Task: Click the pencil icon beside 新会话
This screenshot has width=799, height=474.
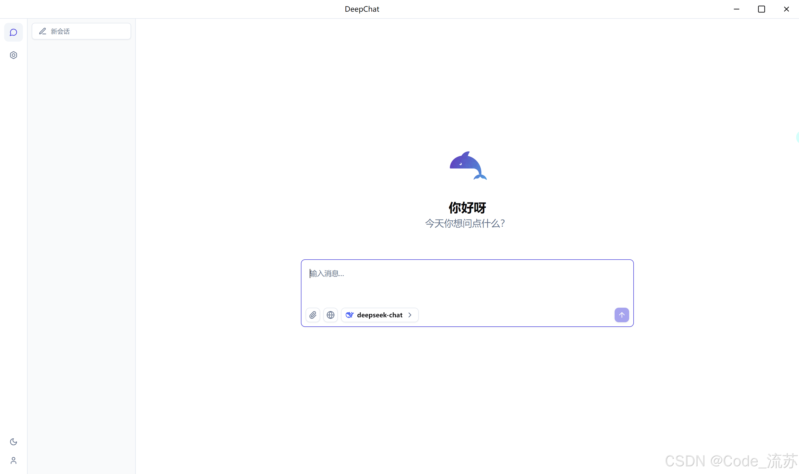Action: 42,31
